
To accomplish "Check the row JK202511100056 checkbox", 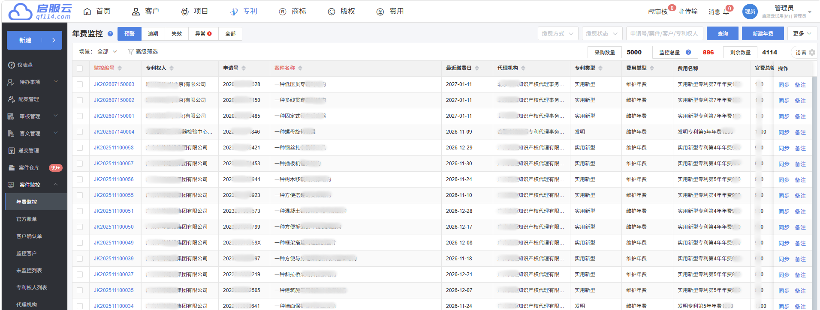I will (80, 179).
